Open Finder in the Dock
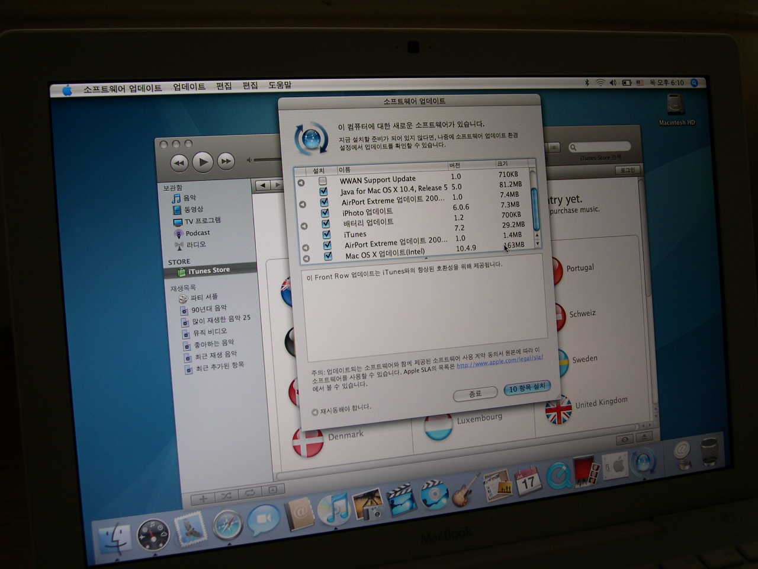758x569 pixels. [115, 539]
